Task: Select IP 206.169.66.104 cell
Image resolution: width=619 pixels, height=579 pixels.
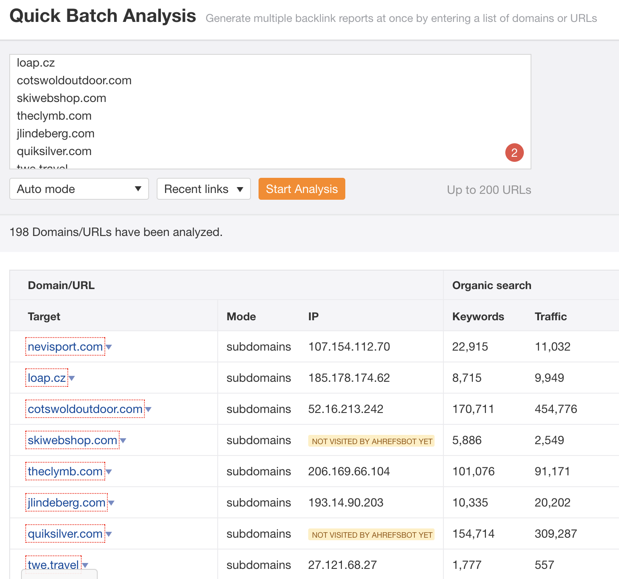Action: pyautogui.click(x=349, y=471)
